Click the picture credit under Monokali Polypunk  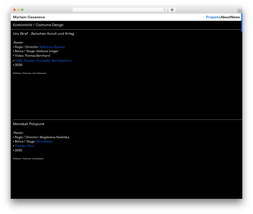(28, 158)
